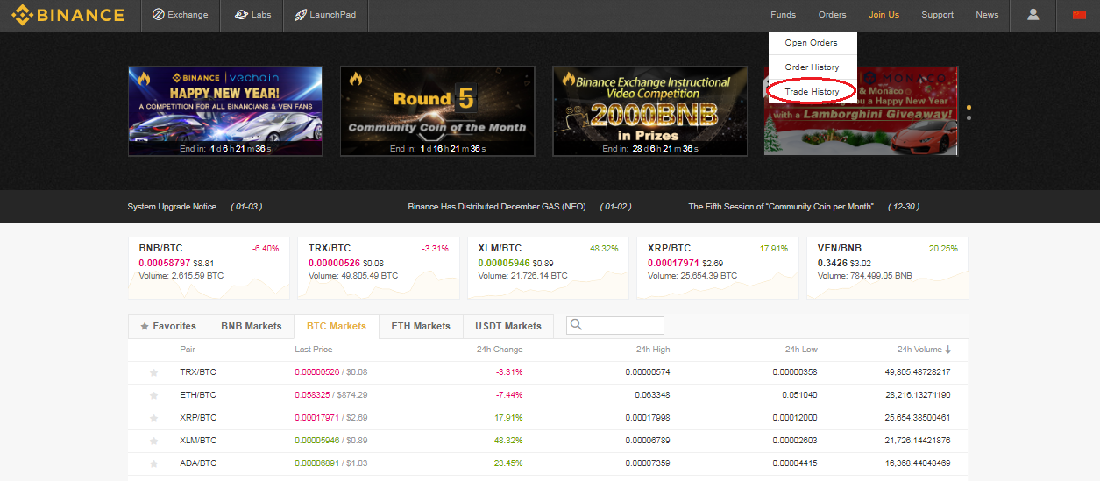Sort by the Last Price column
Viewport: 1100px width, 481px height.
click(x=314, y=350)
